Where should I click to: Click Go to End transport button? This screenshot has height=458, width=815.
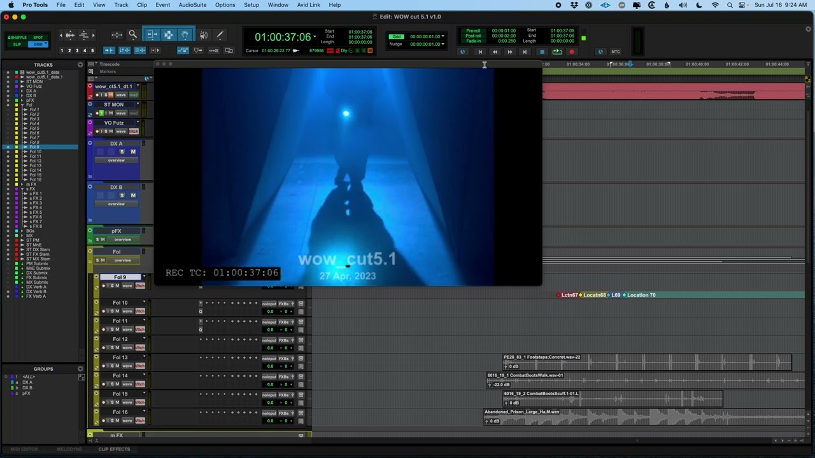click(x=524, y=52)
